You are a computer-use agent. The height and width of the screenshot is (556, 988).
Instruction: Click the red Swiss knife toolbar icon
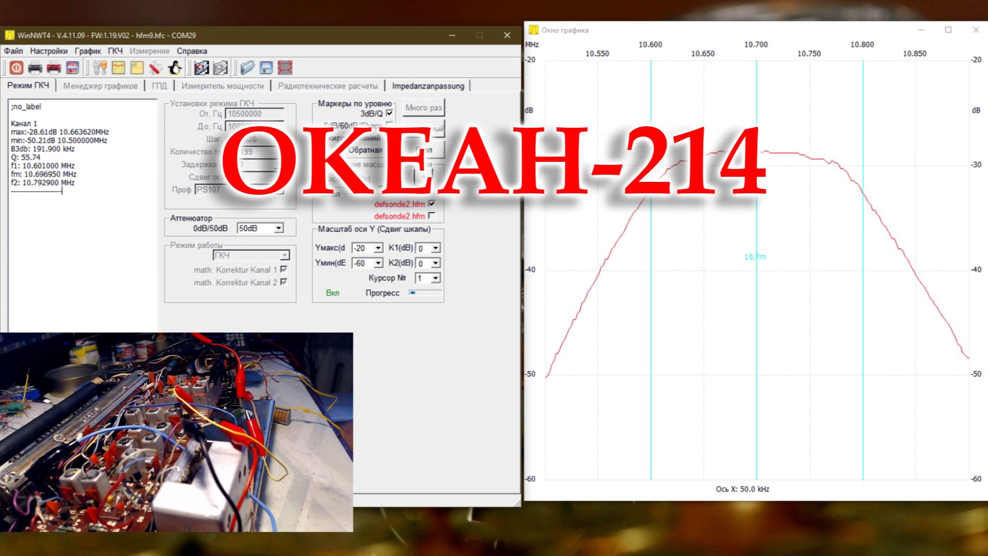pos(156,68)
